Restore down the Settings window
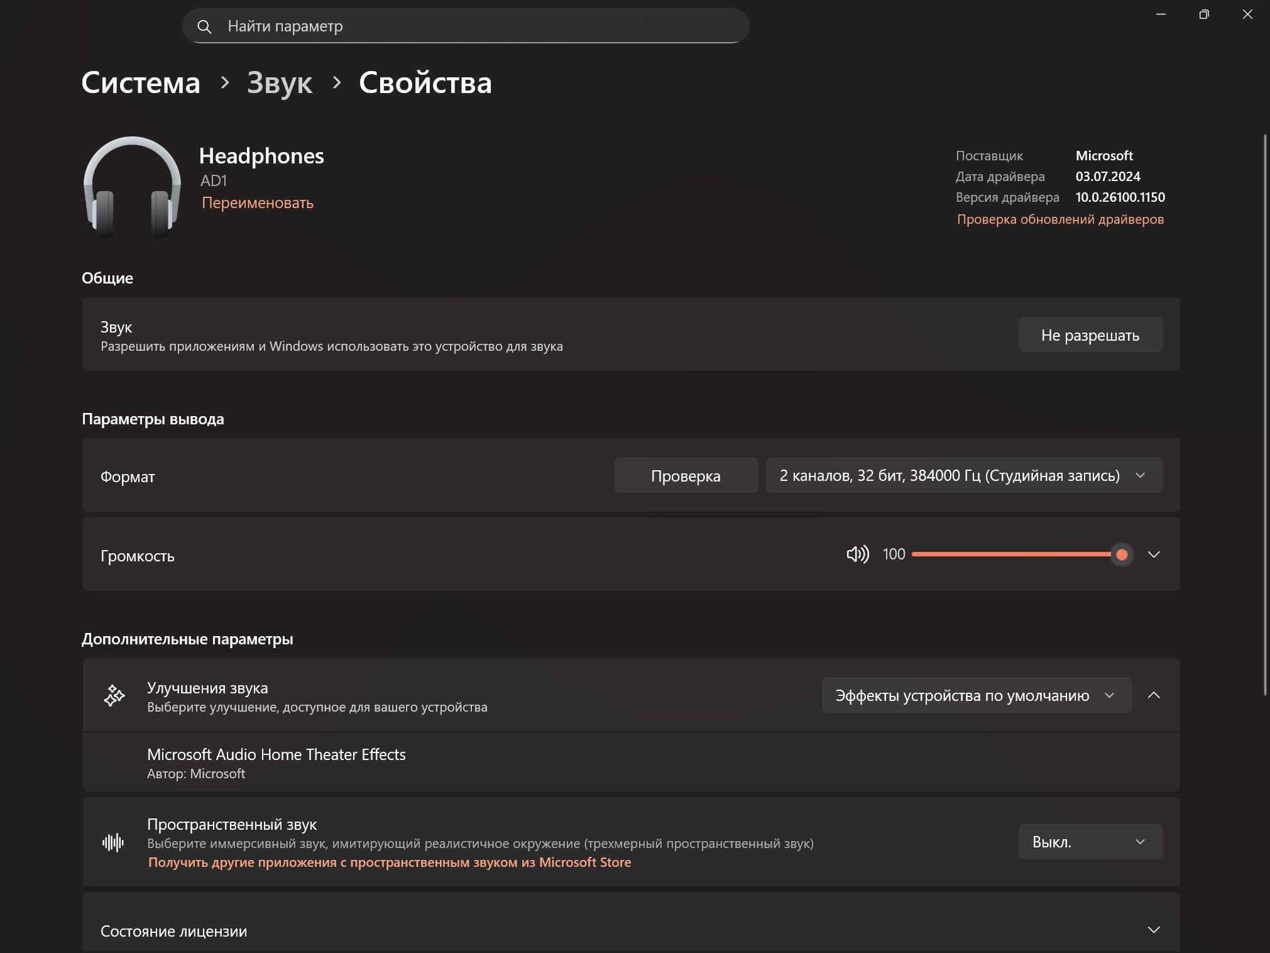Viewport: 1270px width, 953px height. click(1204, 14)
